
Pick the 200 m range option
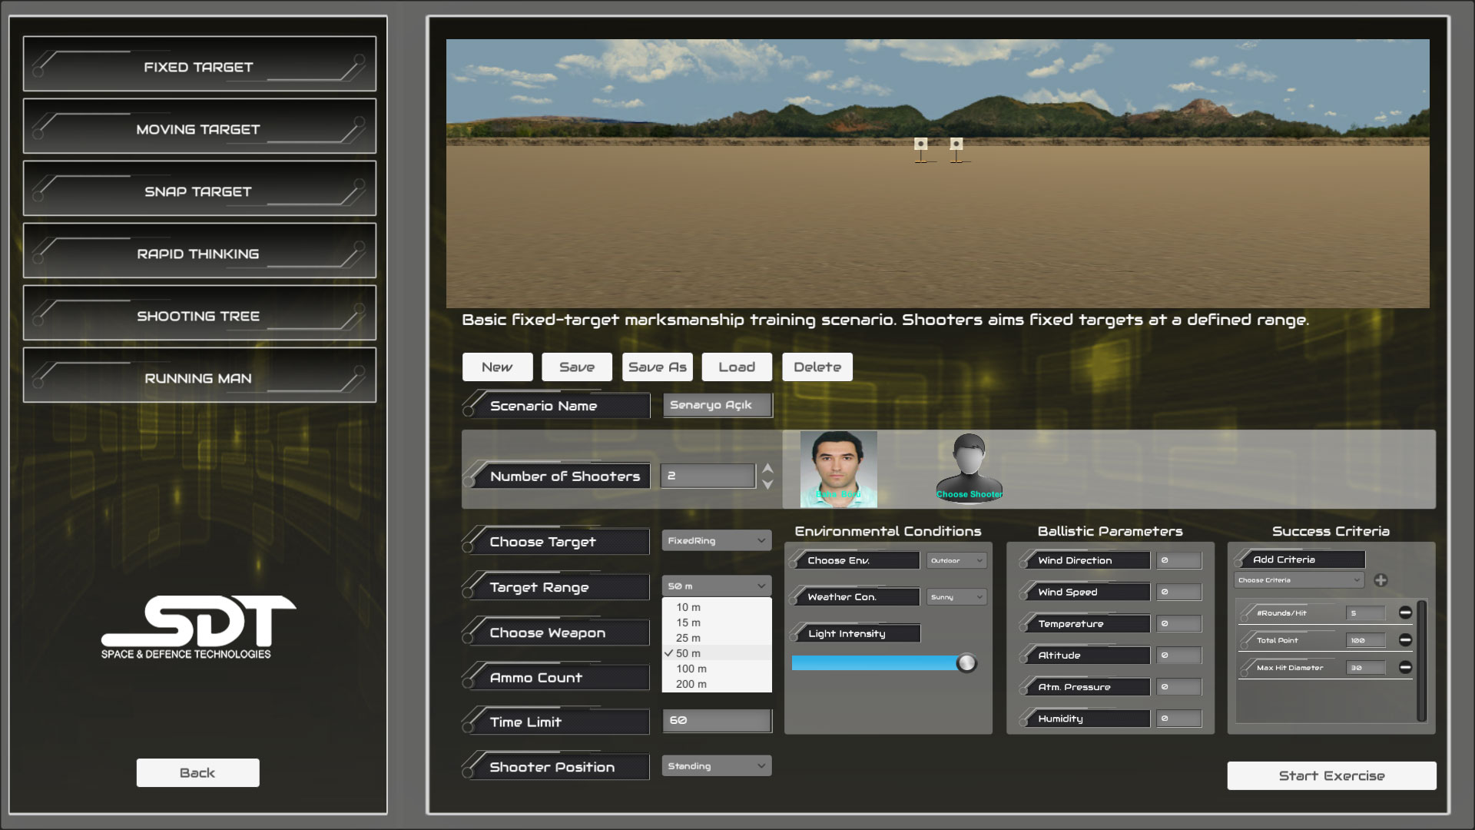point(691,684)
